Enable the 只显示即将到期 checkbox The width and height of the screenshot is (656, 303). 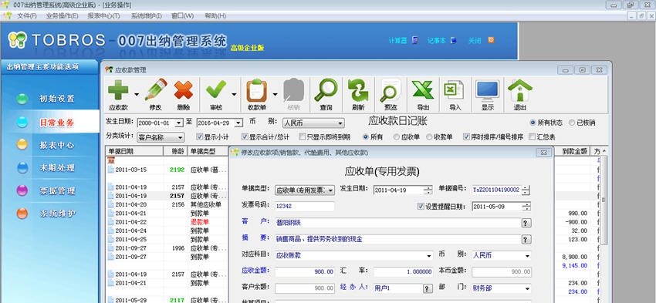tap(302, 136)
